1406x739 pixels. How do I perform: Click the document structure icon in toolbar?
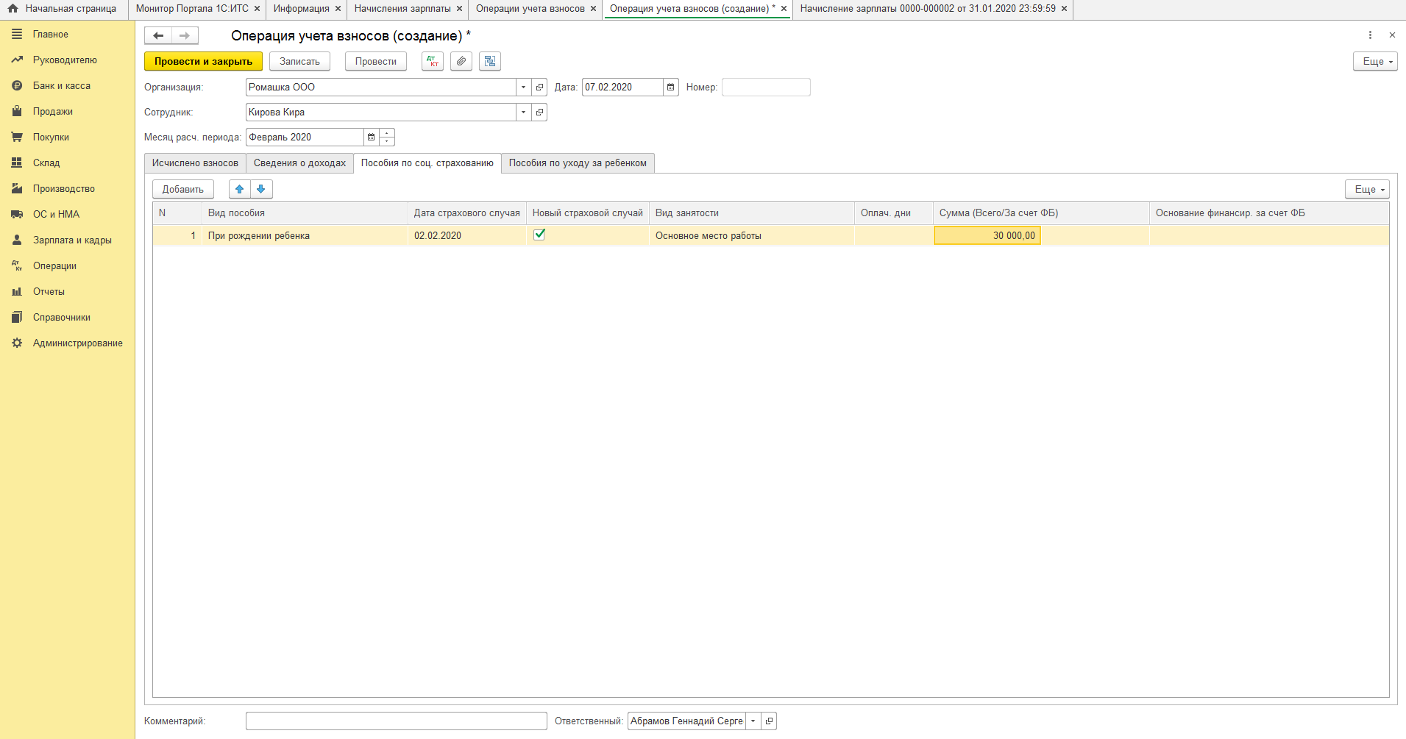pos(490,62)
